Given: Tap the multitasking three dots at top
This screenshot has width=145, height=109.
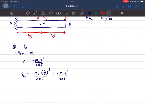Looking at the screenshot, I should (72, 2).
